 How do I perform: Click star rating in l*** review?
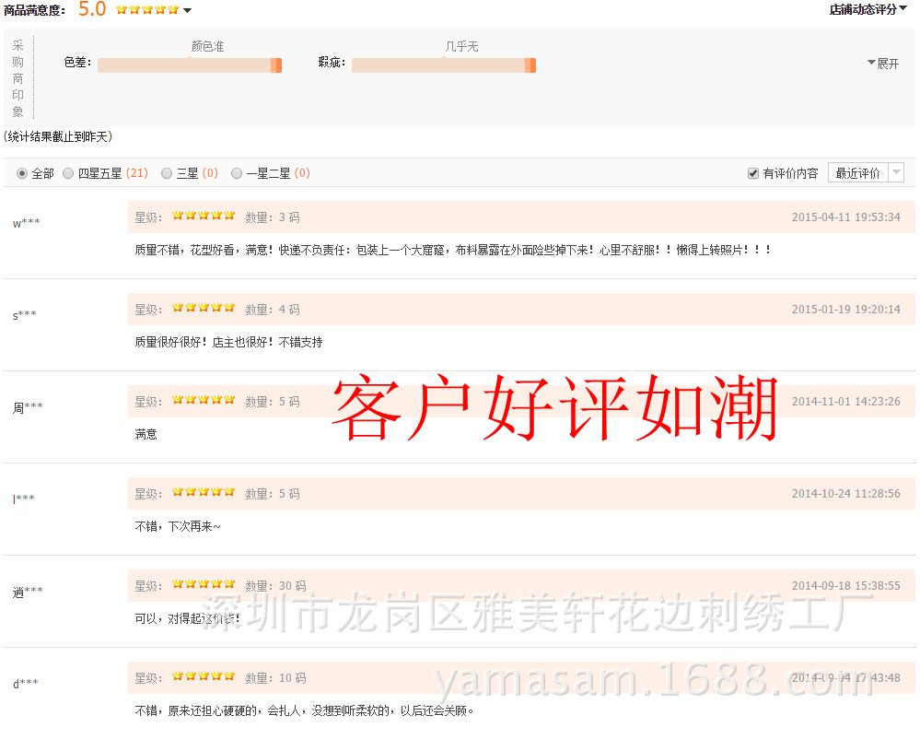[x=204, y=493]
